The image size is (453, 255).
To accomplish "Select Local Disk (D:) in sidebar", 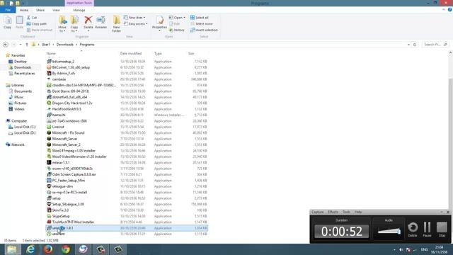I will coord(22,132).
